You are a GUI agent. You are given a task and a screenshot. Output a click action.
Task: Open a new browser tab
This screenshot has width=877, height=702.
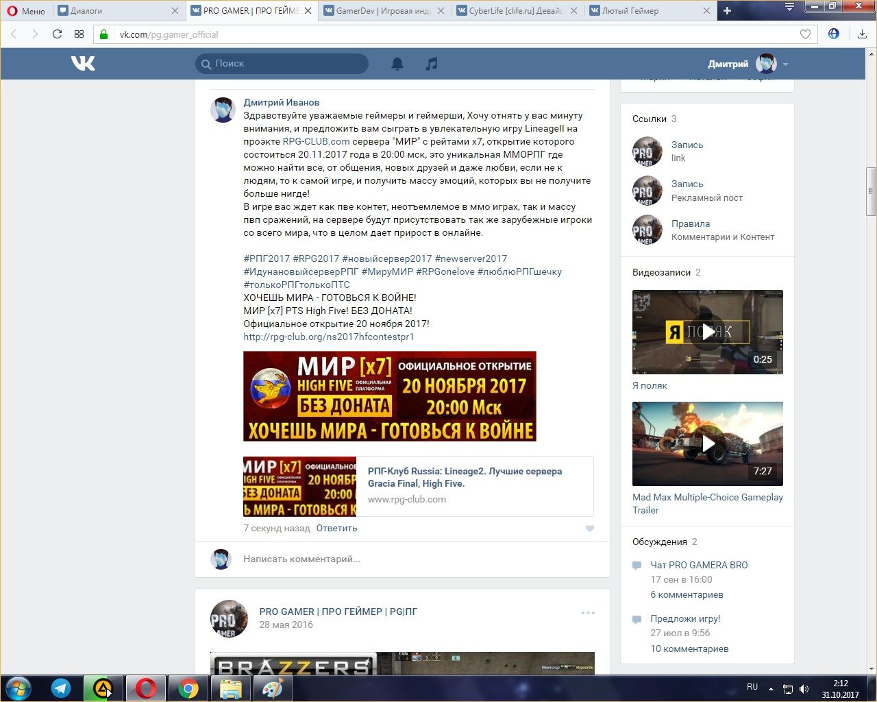tap(727, 11)
